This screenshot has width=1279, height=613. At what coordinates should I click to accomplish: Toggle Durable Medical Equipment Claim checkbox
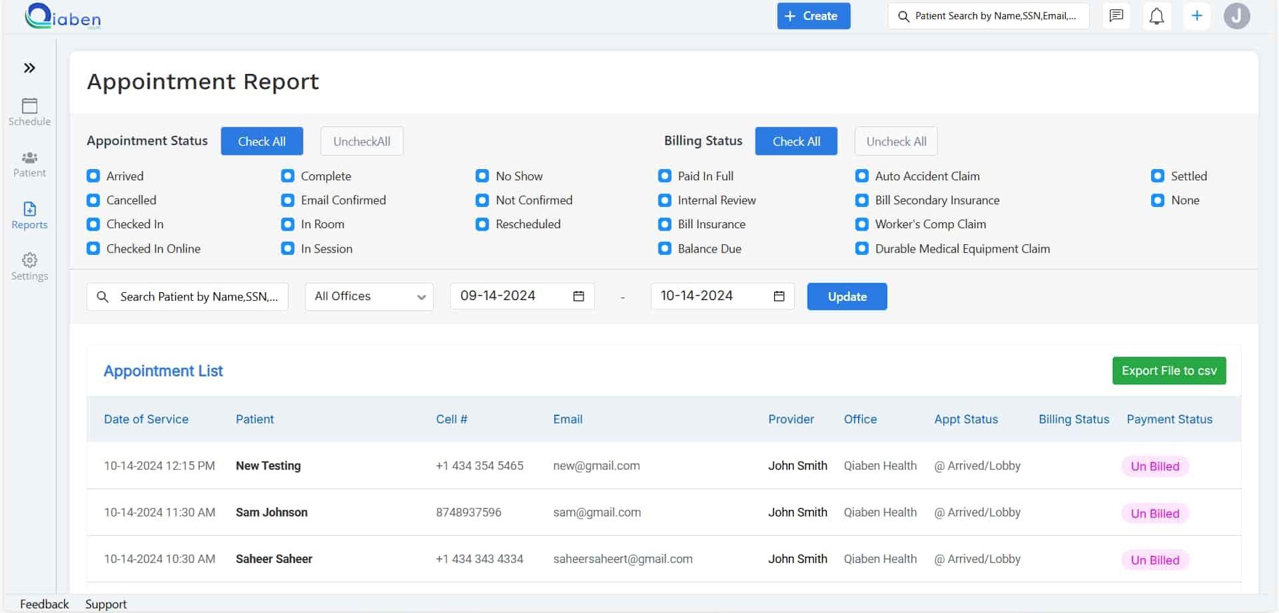(x=862, y=248)
